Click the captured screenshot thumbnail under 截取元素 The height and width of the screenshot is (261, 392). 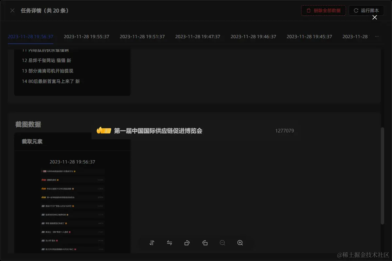[72, 206]
